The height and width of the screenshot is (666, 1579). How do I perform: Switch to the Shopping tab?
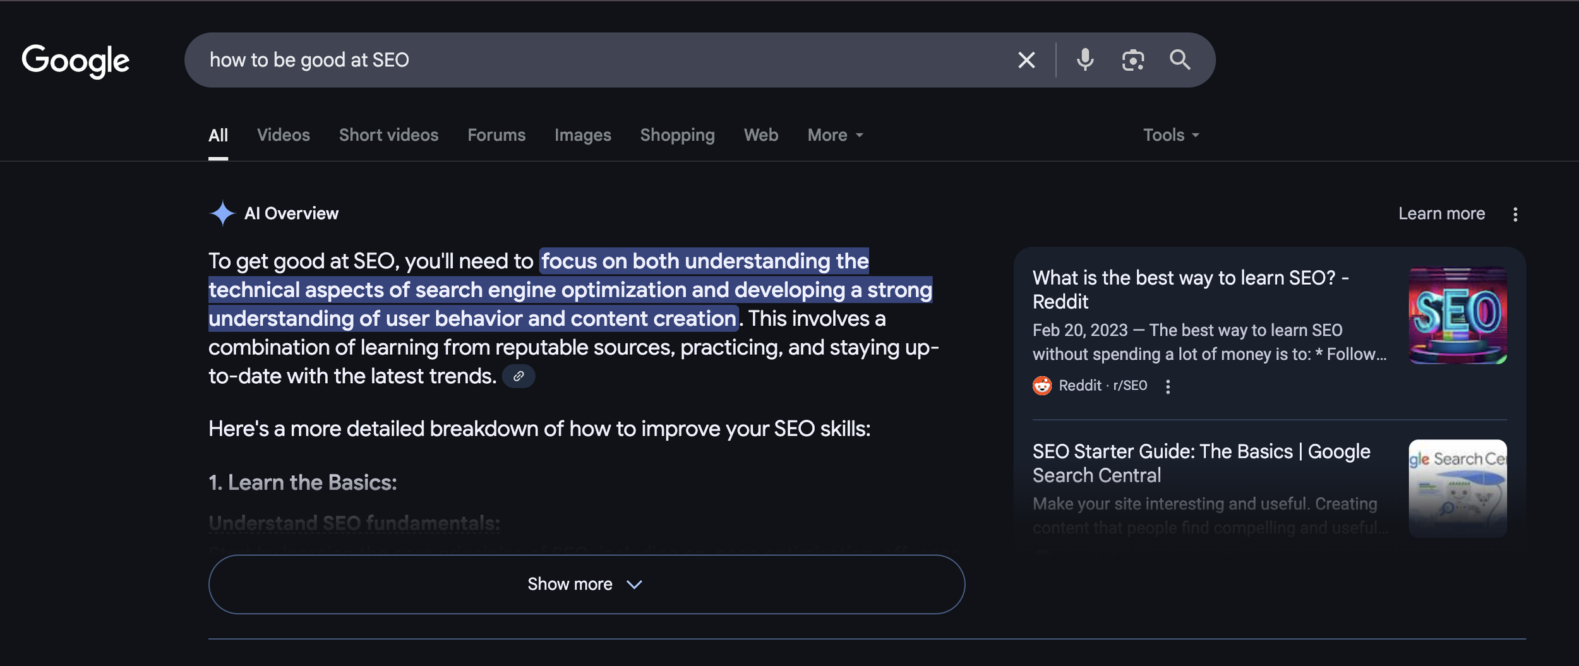(x=677, y=135)
